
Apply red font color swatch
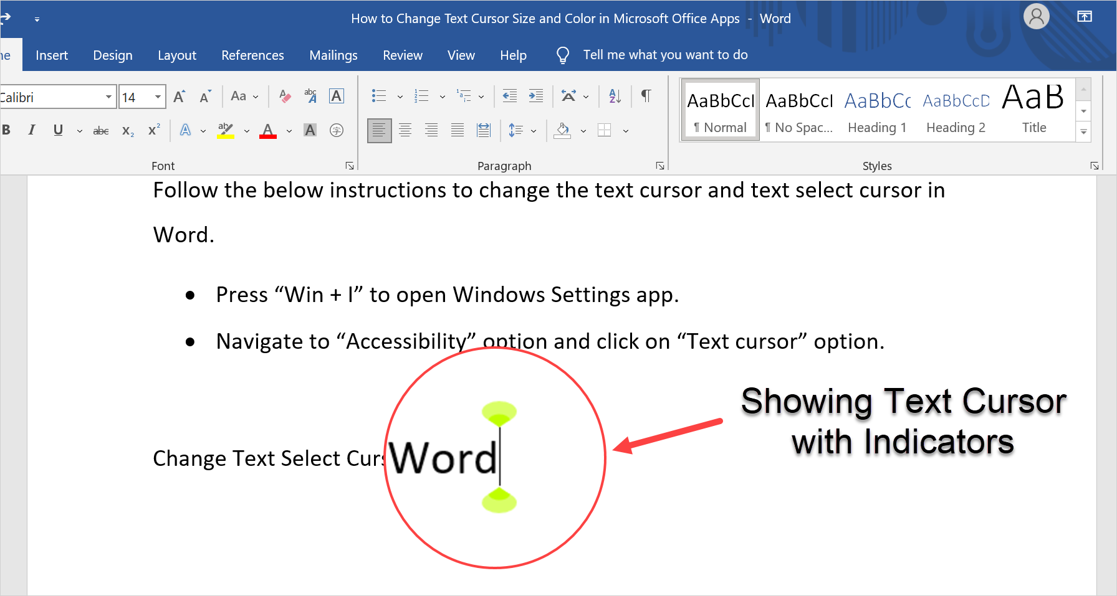point(268,131)
